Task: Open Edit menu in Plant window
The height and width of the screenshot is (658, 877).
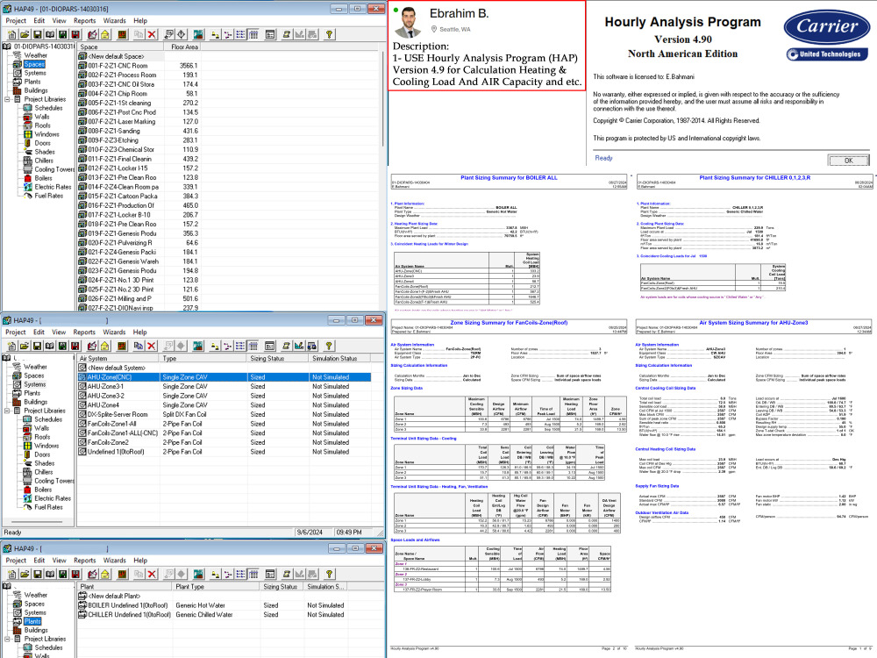Action: pos(39,560)
